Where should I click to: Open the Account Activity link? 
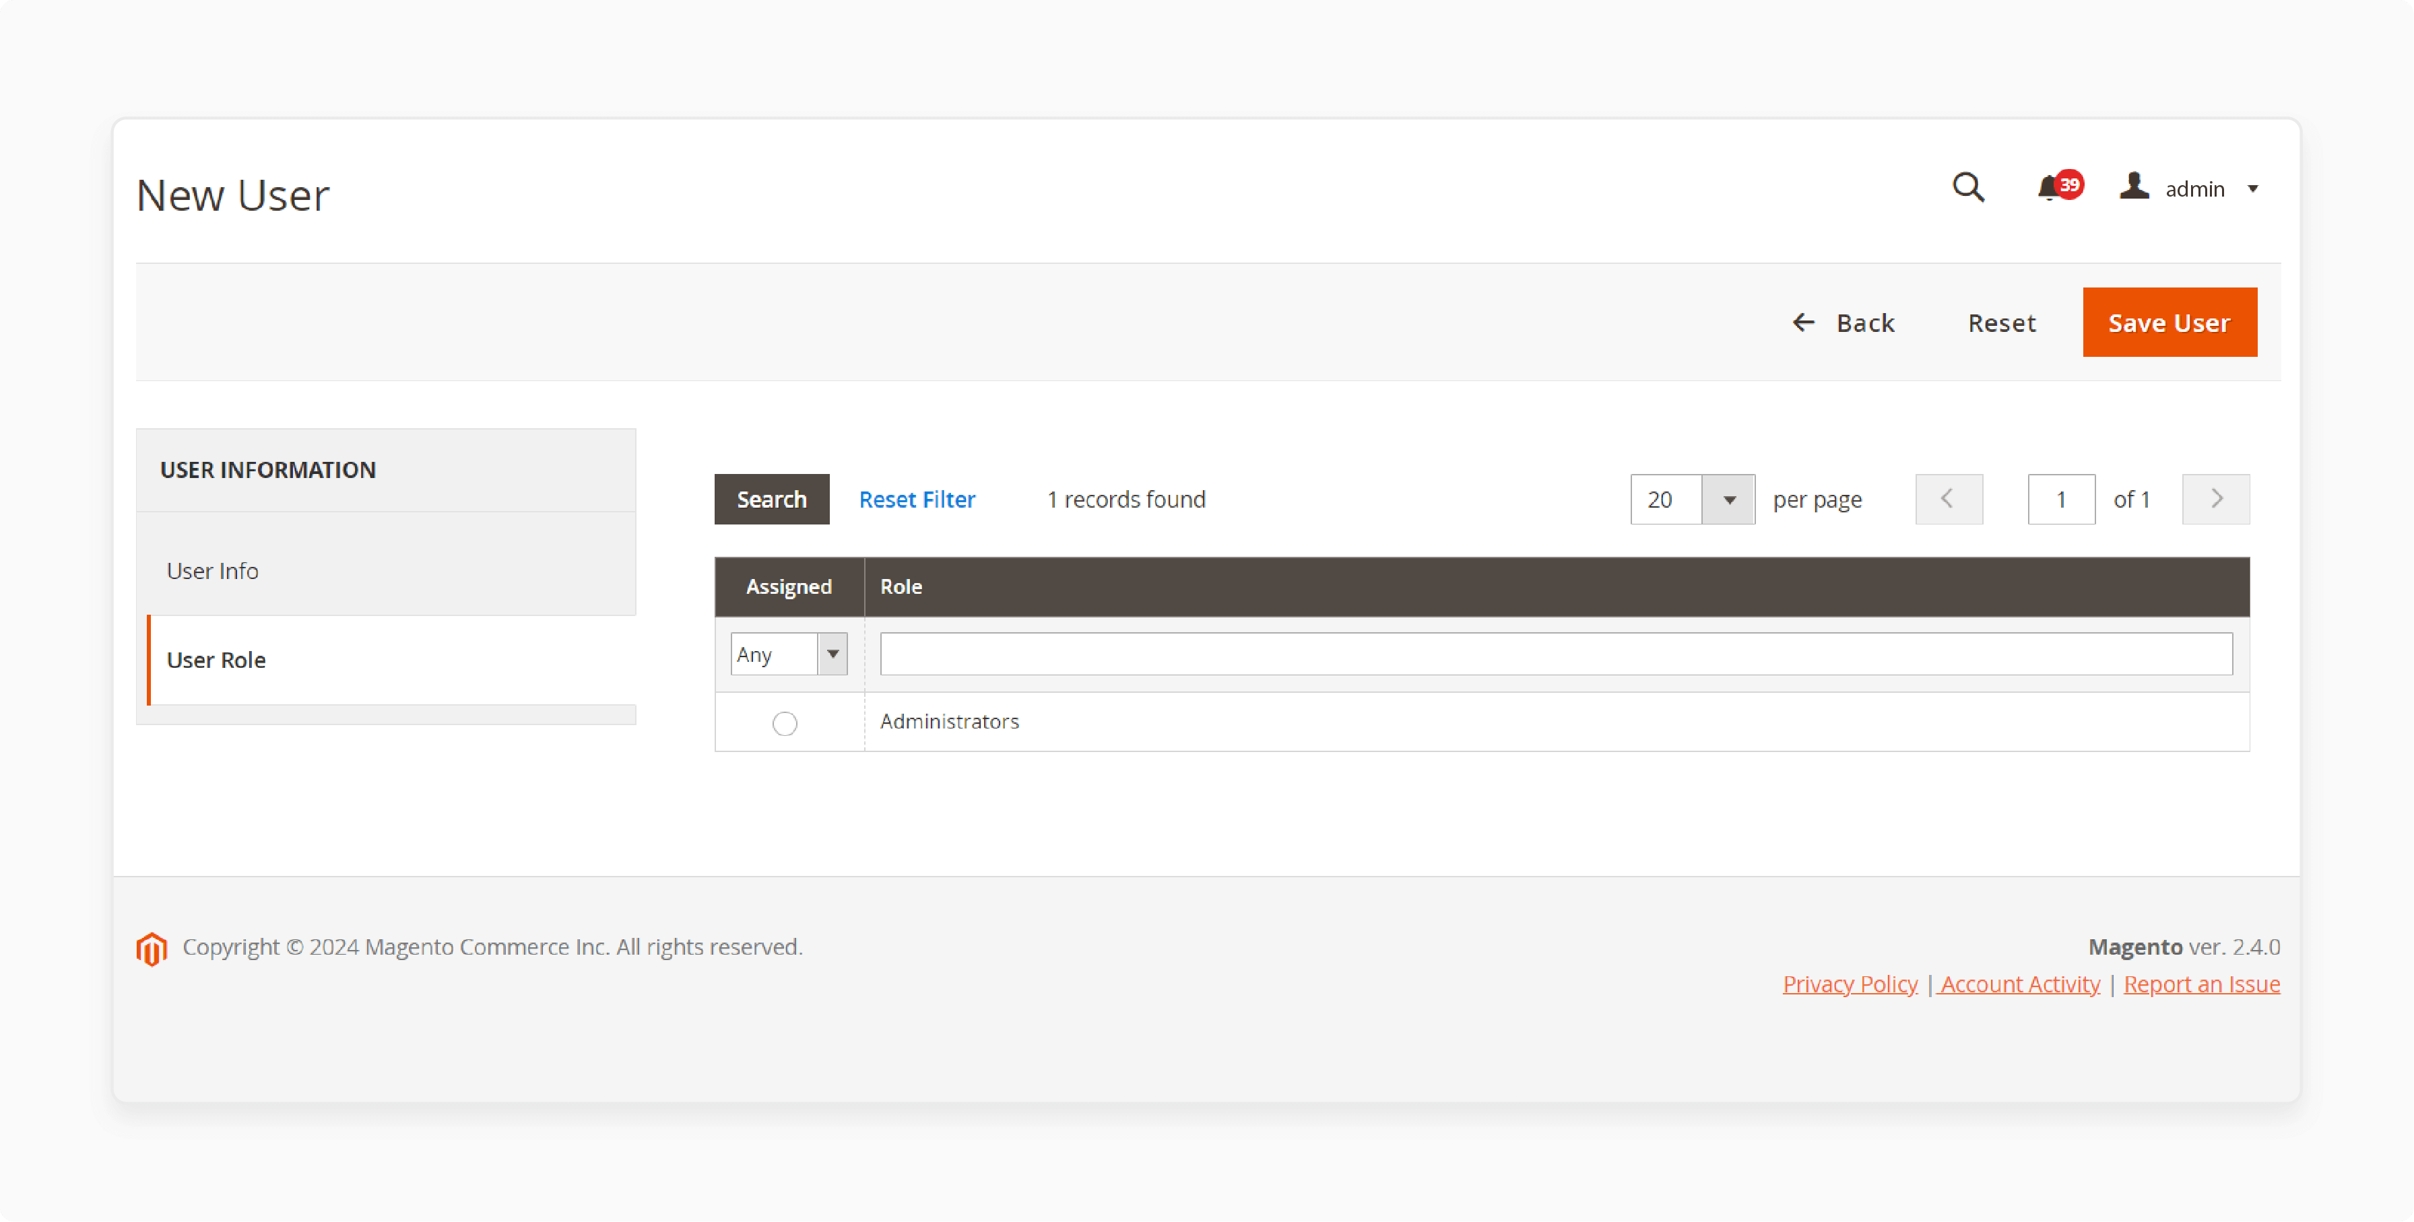click(x=2019, y=984)
